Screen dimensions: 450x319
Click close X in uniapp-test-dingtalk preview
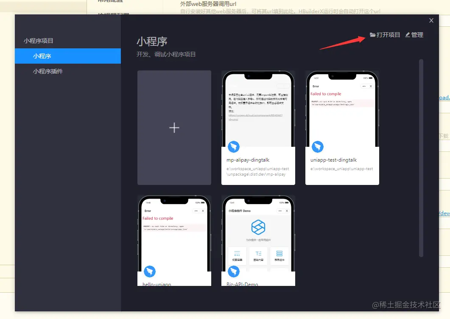[371, 86]
